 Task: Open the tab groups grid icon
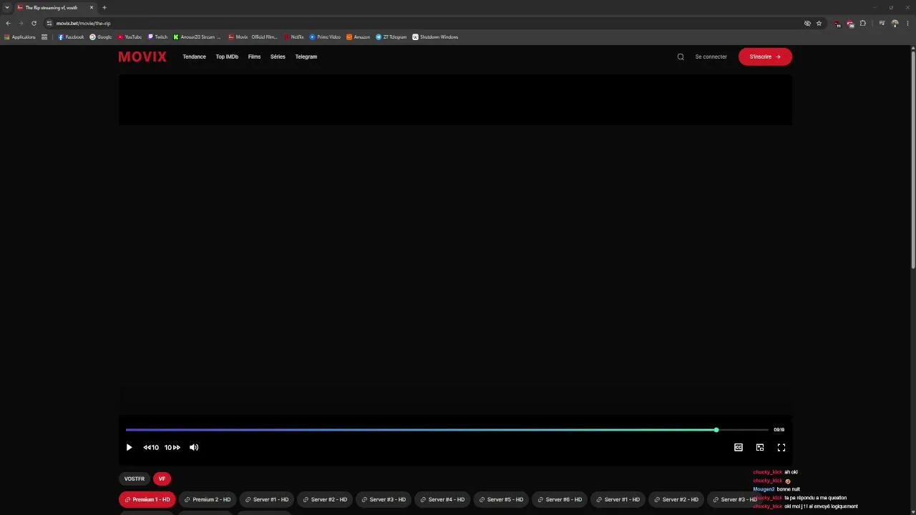pyautogui.click(x=44, y=37)
